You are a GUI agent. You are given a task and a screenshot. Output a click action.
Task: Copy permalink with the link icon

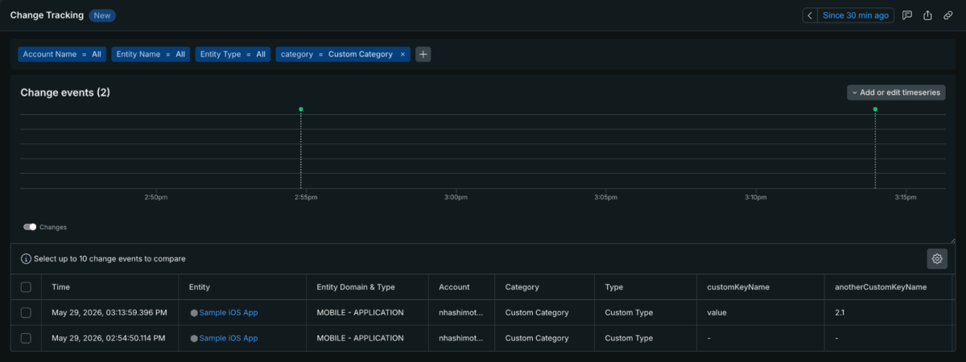[948, 15]
